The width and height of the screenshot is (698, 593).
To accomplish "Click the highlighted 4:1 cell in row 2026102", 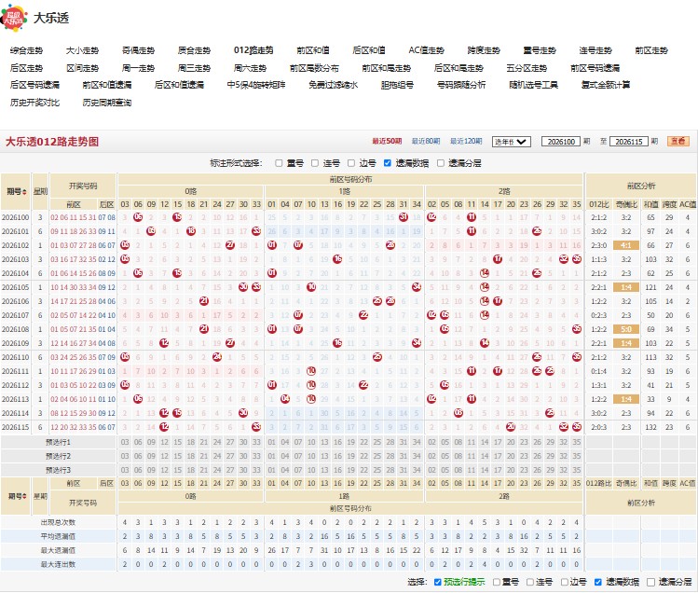I will click(626, 245).
